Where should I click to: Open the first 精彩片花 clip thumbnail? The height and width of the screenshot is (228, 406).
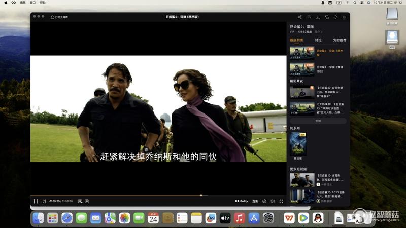pyautogui.click(x=302, y=92)
